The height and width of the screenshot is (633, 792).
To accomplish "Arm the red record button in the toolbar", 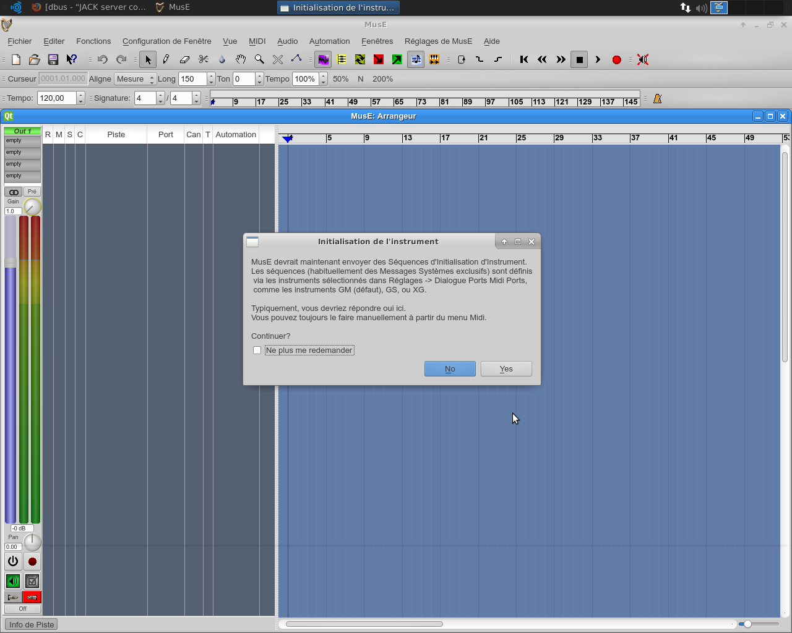I will (x=617, y=59).
